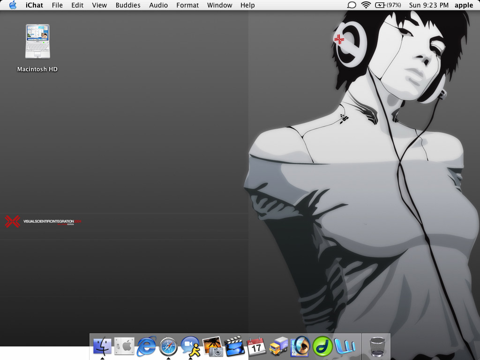
Task: Launch Internet Explorer from the Dock
Action: click(146, 346)
